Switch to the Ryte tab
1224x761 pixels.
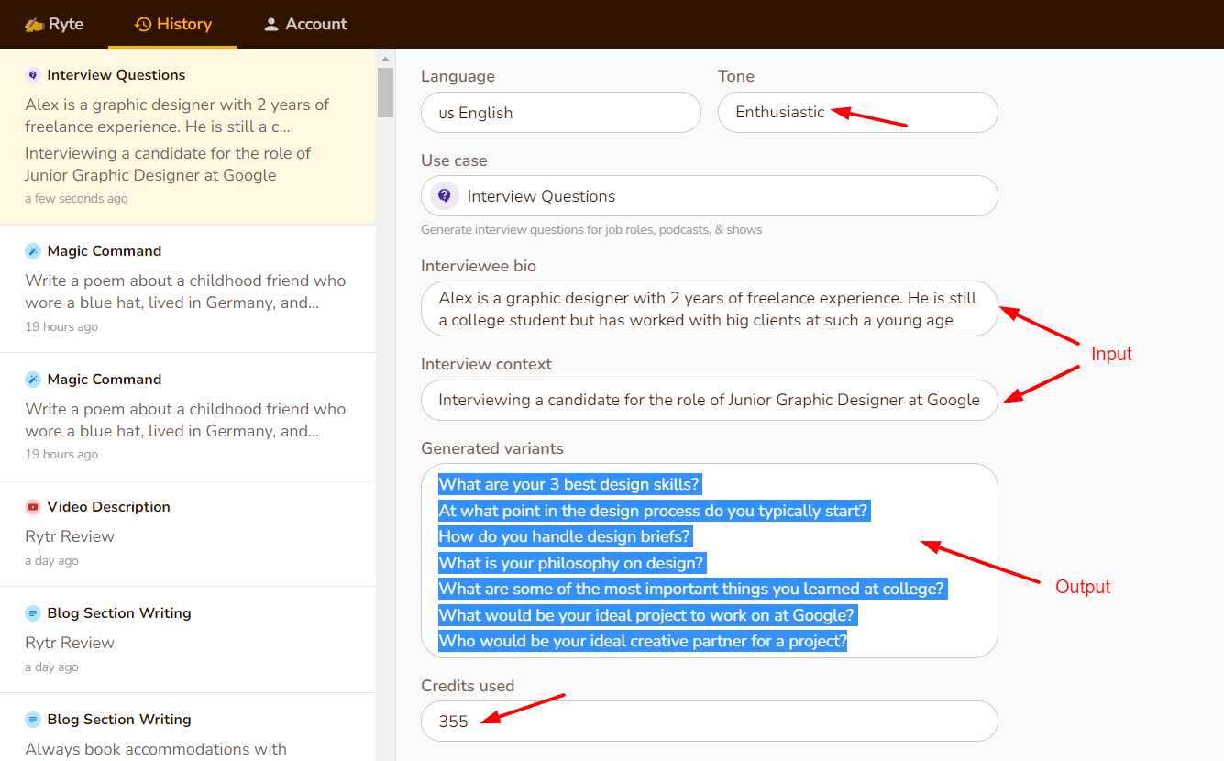(x=54, y=25)
